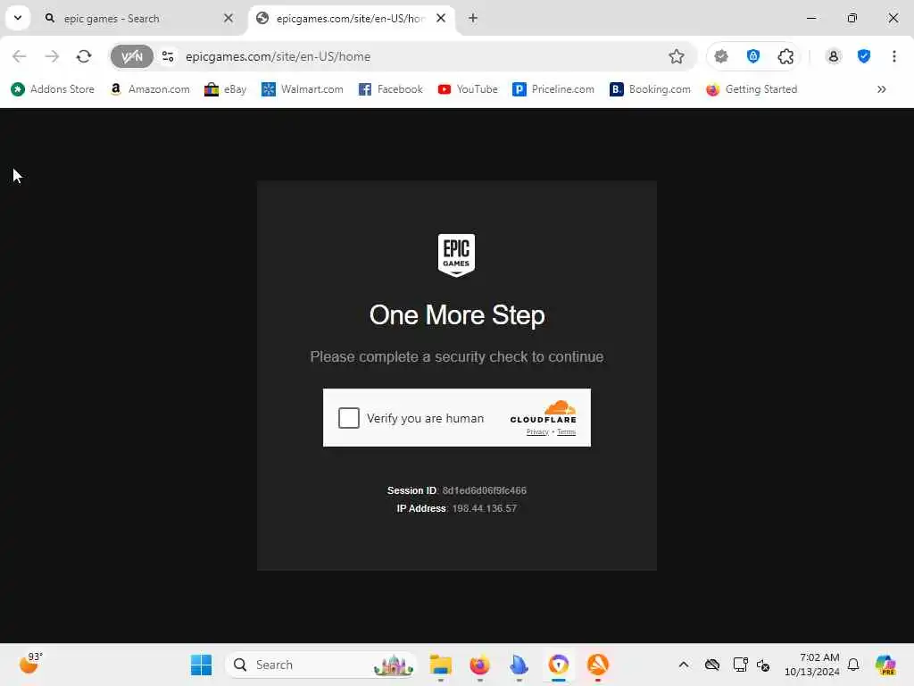Open the Copilot preview icon
The image size is (914, 686).
(885, 665)
